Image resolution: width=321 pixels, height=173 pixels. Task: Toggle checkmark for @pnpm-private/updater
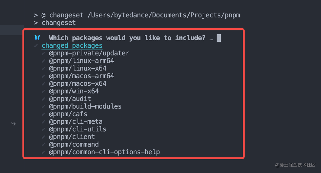[44, 53]
